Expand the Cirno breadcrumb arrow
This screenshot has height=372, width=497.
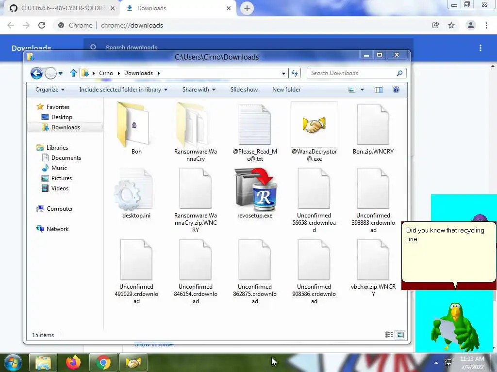pos(118,74)
